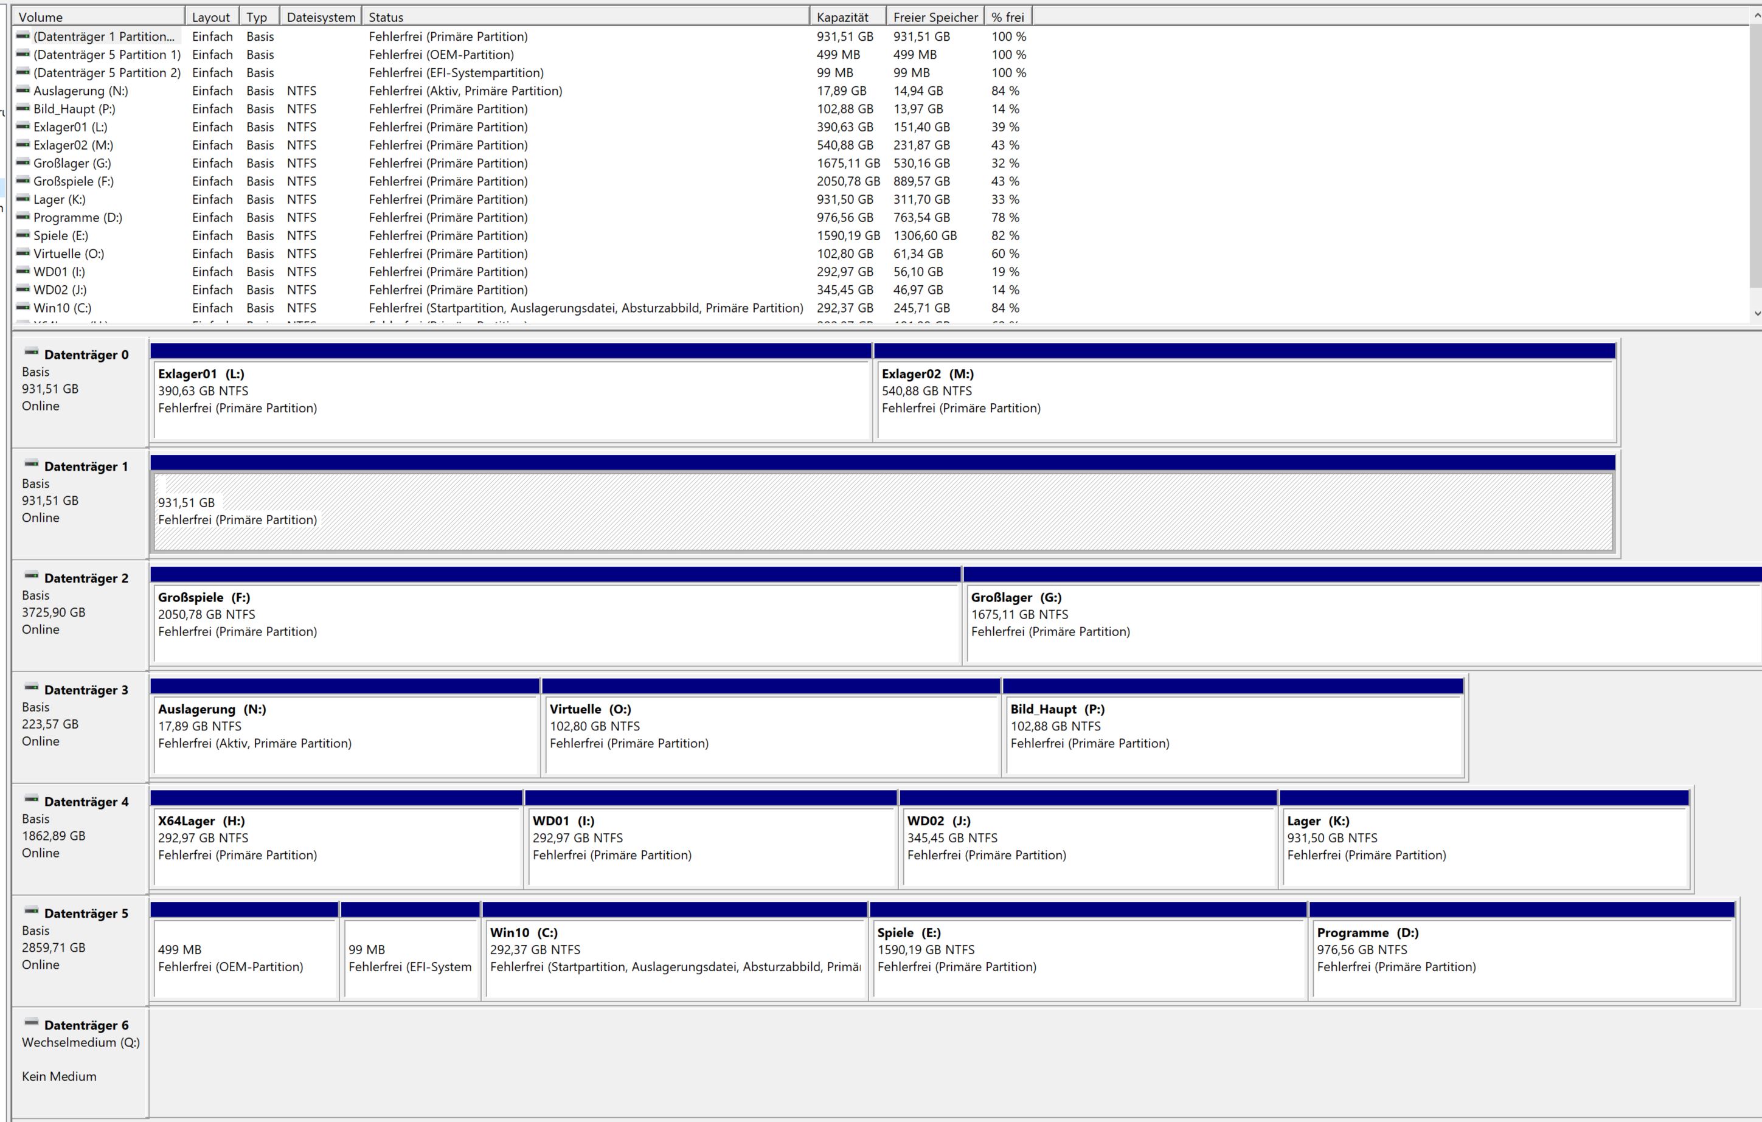
Task: Click volume icon beside Spiele (E:) row
Action: point(23,235)
